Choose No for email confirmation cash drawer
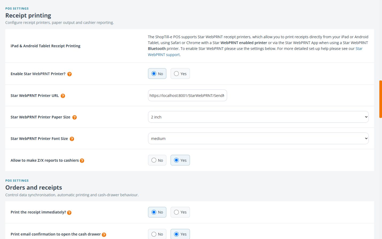 click(x=157, y=234)
